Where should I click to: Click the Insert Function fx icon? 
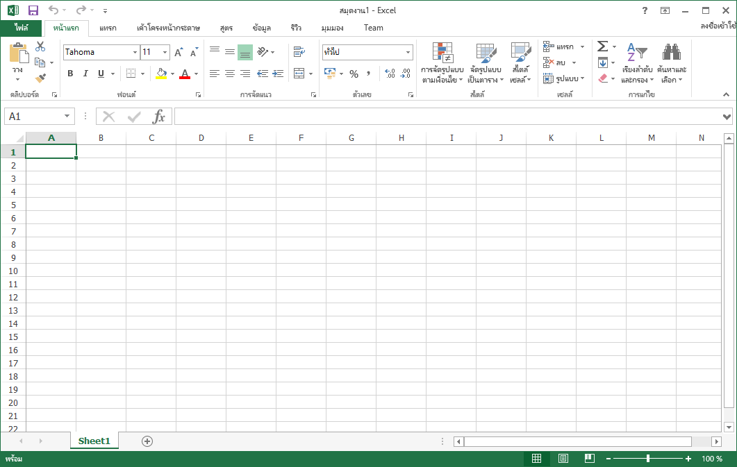coord(159,117)
